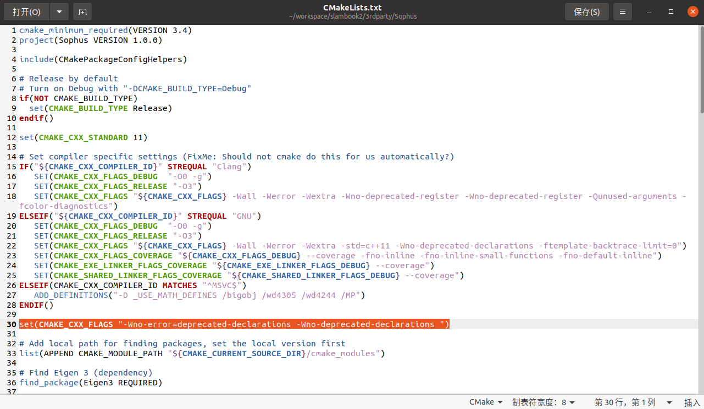Click if(NOT CMAKE_BUILD_TYPE) line
Image resolution: width=704 pixels, height=409 pixels.
[x=78, y=98]
